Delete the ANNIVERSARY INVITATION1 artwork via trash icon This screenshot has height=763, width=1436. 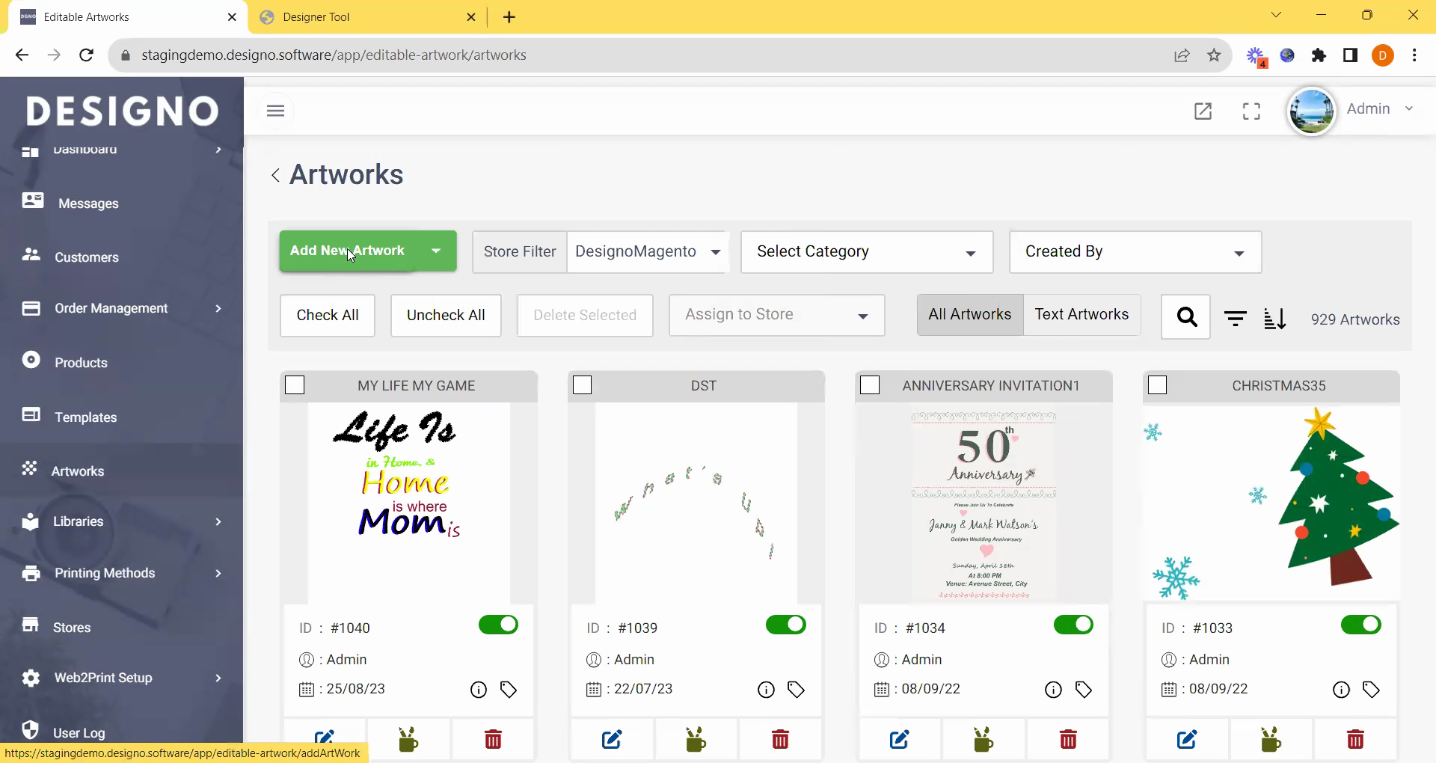tap(1068, 740)
